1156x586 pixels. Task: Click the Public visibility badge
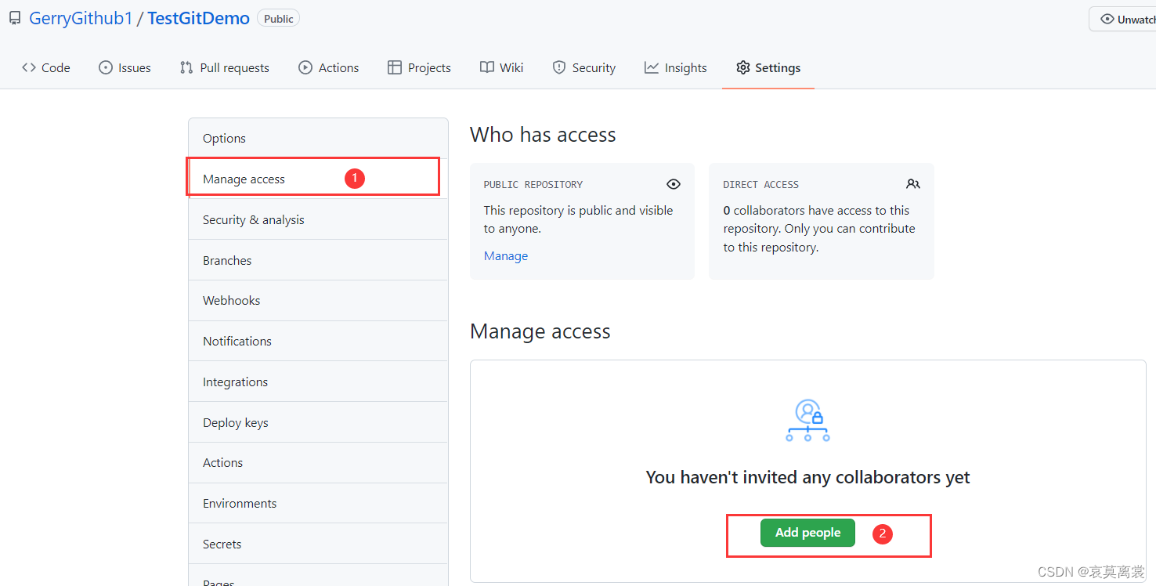click(x=278, y=19)
